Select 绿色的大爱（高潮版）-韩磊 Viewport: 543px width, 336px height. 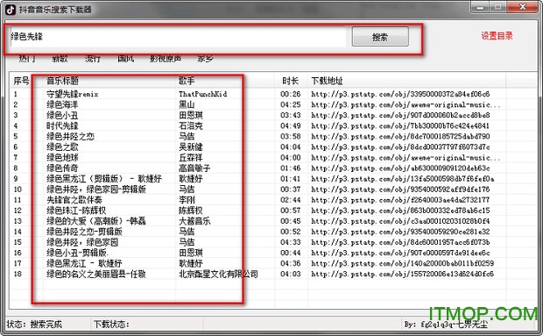[x=96, y=221]
